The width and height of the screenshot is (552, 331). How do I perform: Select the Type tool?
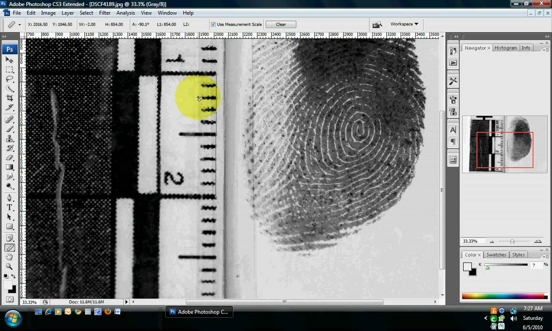(x=9, y=208)
